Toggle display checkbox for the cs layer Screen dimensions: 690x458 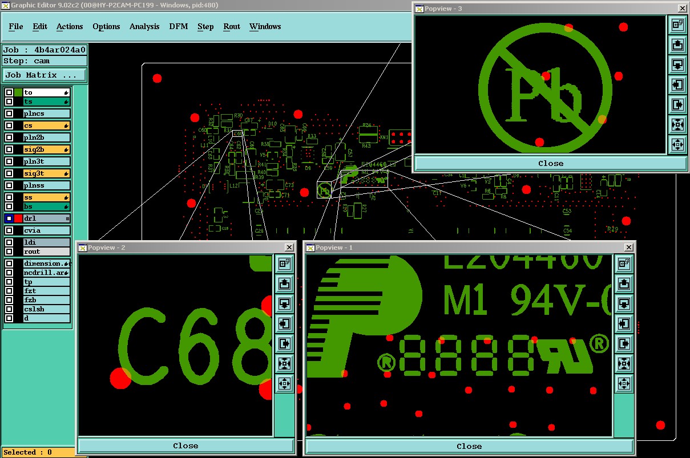9,125
